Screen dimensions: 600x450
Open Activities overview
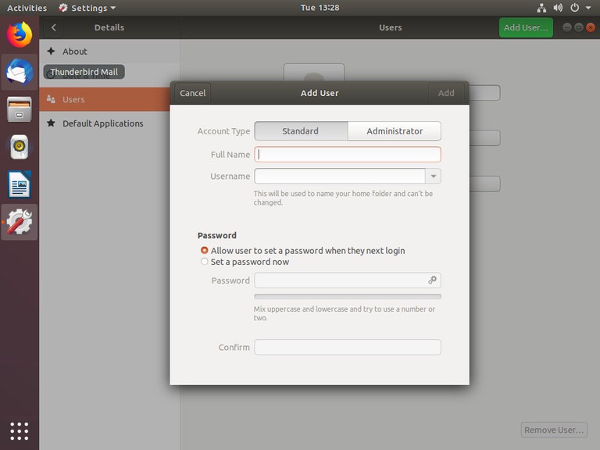pos(27,8)
